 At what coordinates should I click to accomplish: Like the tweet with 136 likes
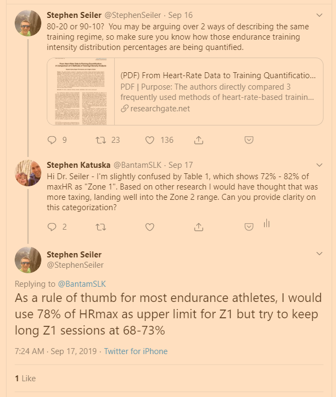tap(150, 140)
